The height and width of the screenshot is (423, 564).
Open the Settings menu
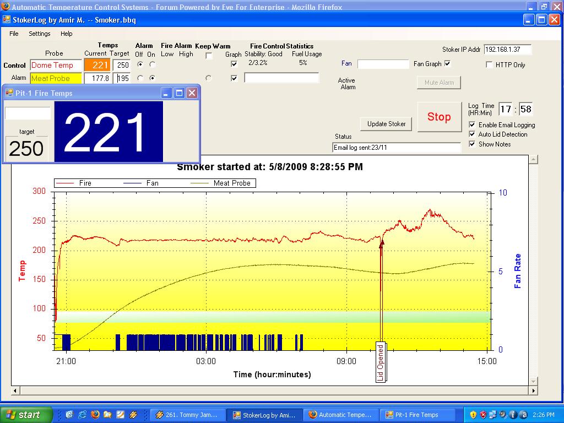40,34
